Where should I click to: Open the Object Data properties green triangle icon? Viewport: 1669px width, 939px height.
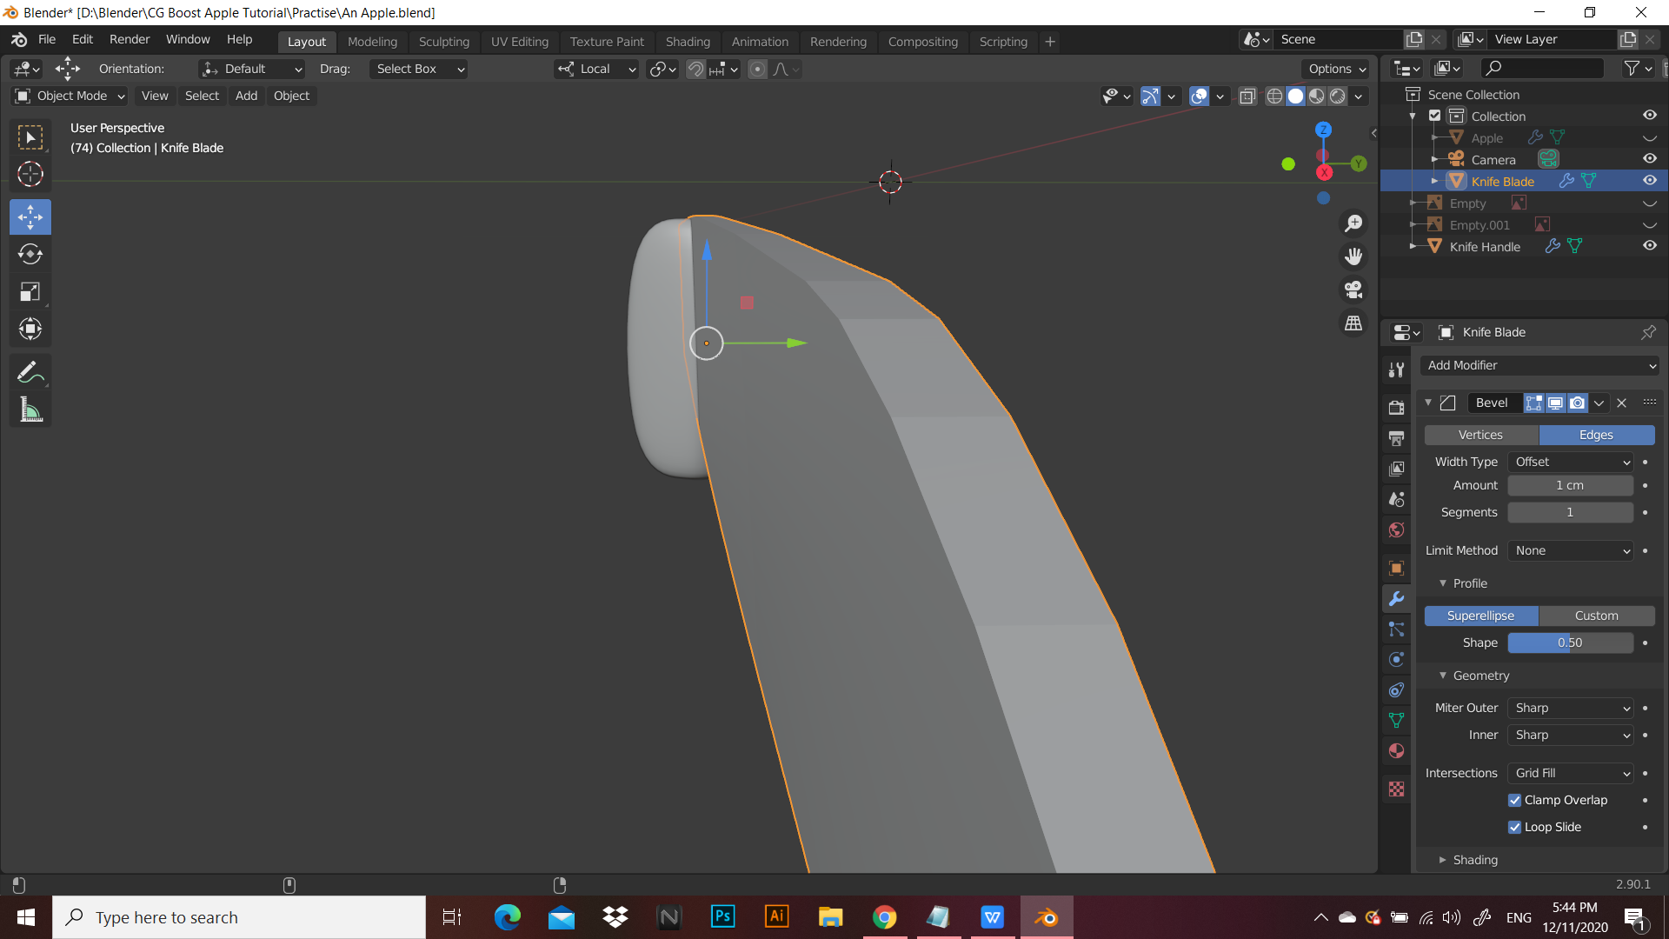(1396, 721)
